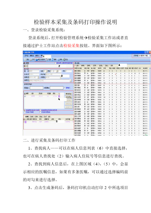Open search-type dropdown left of patient search box
The width and height of the screenshot is (151, 213).
(x=26, y=66)
